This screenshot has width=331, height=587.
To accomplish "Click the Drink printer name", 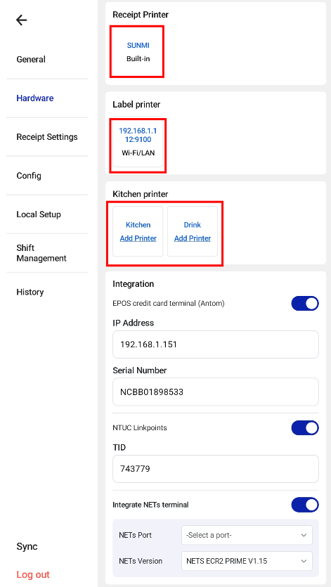I will click(193, 225).
